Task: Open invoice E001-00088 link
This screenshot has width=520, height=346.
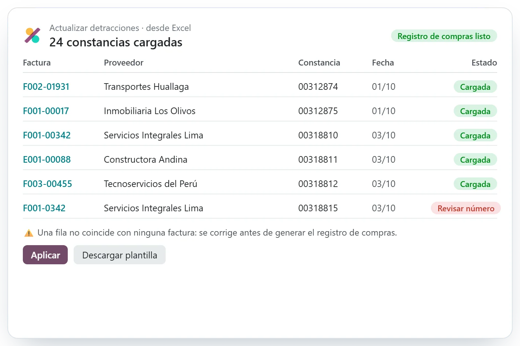Action: pos(47,160)
